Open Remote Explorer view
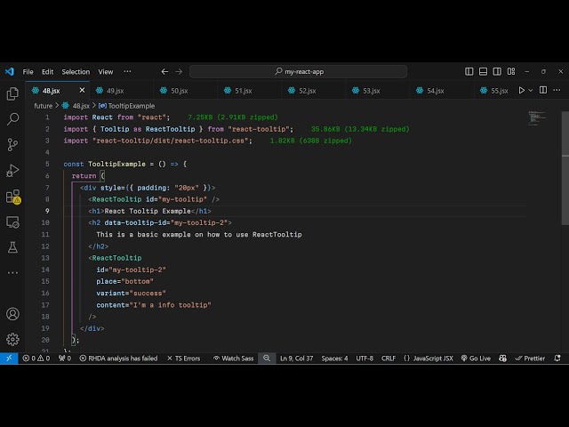This screenshot has height=427, width=569. coord(12,222)
